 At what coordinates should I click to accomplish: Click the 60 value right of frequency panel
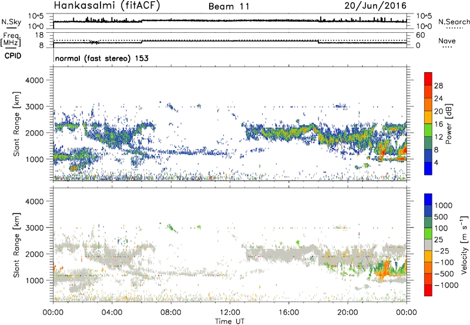(420, 35)
